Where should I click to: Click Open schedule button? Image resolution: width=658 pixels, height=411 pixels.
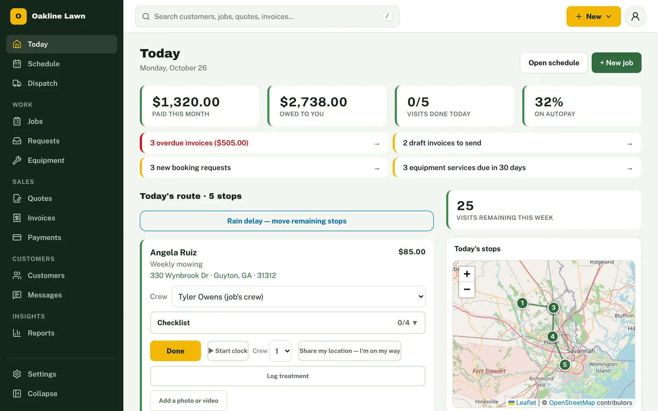pyautogui.click(x=554, y=63)
